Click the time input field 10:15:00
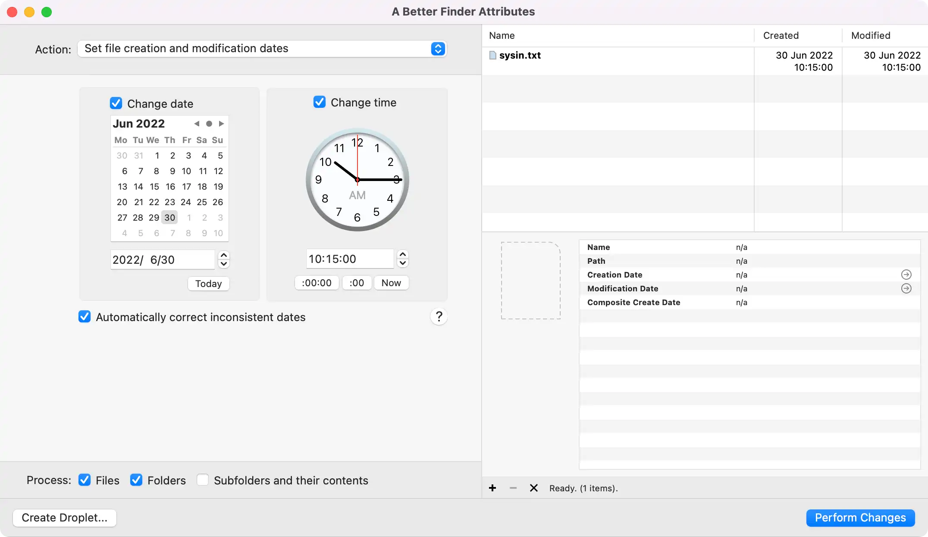 350,259
